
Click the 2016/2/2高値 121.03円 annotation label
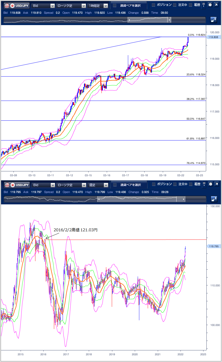click(75, 230)
